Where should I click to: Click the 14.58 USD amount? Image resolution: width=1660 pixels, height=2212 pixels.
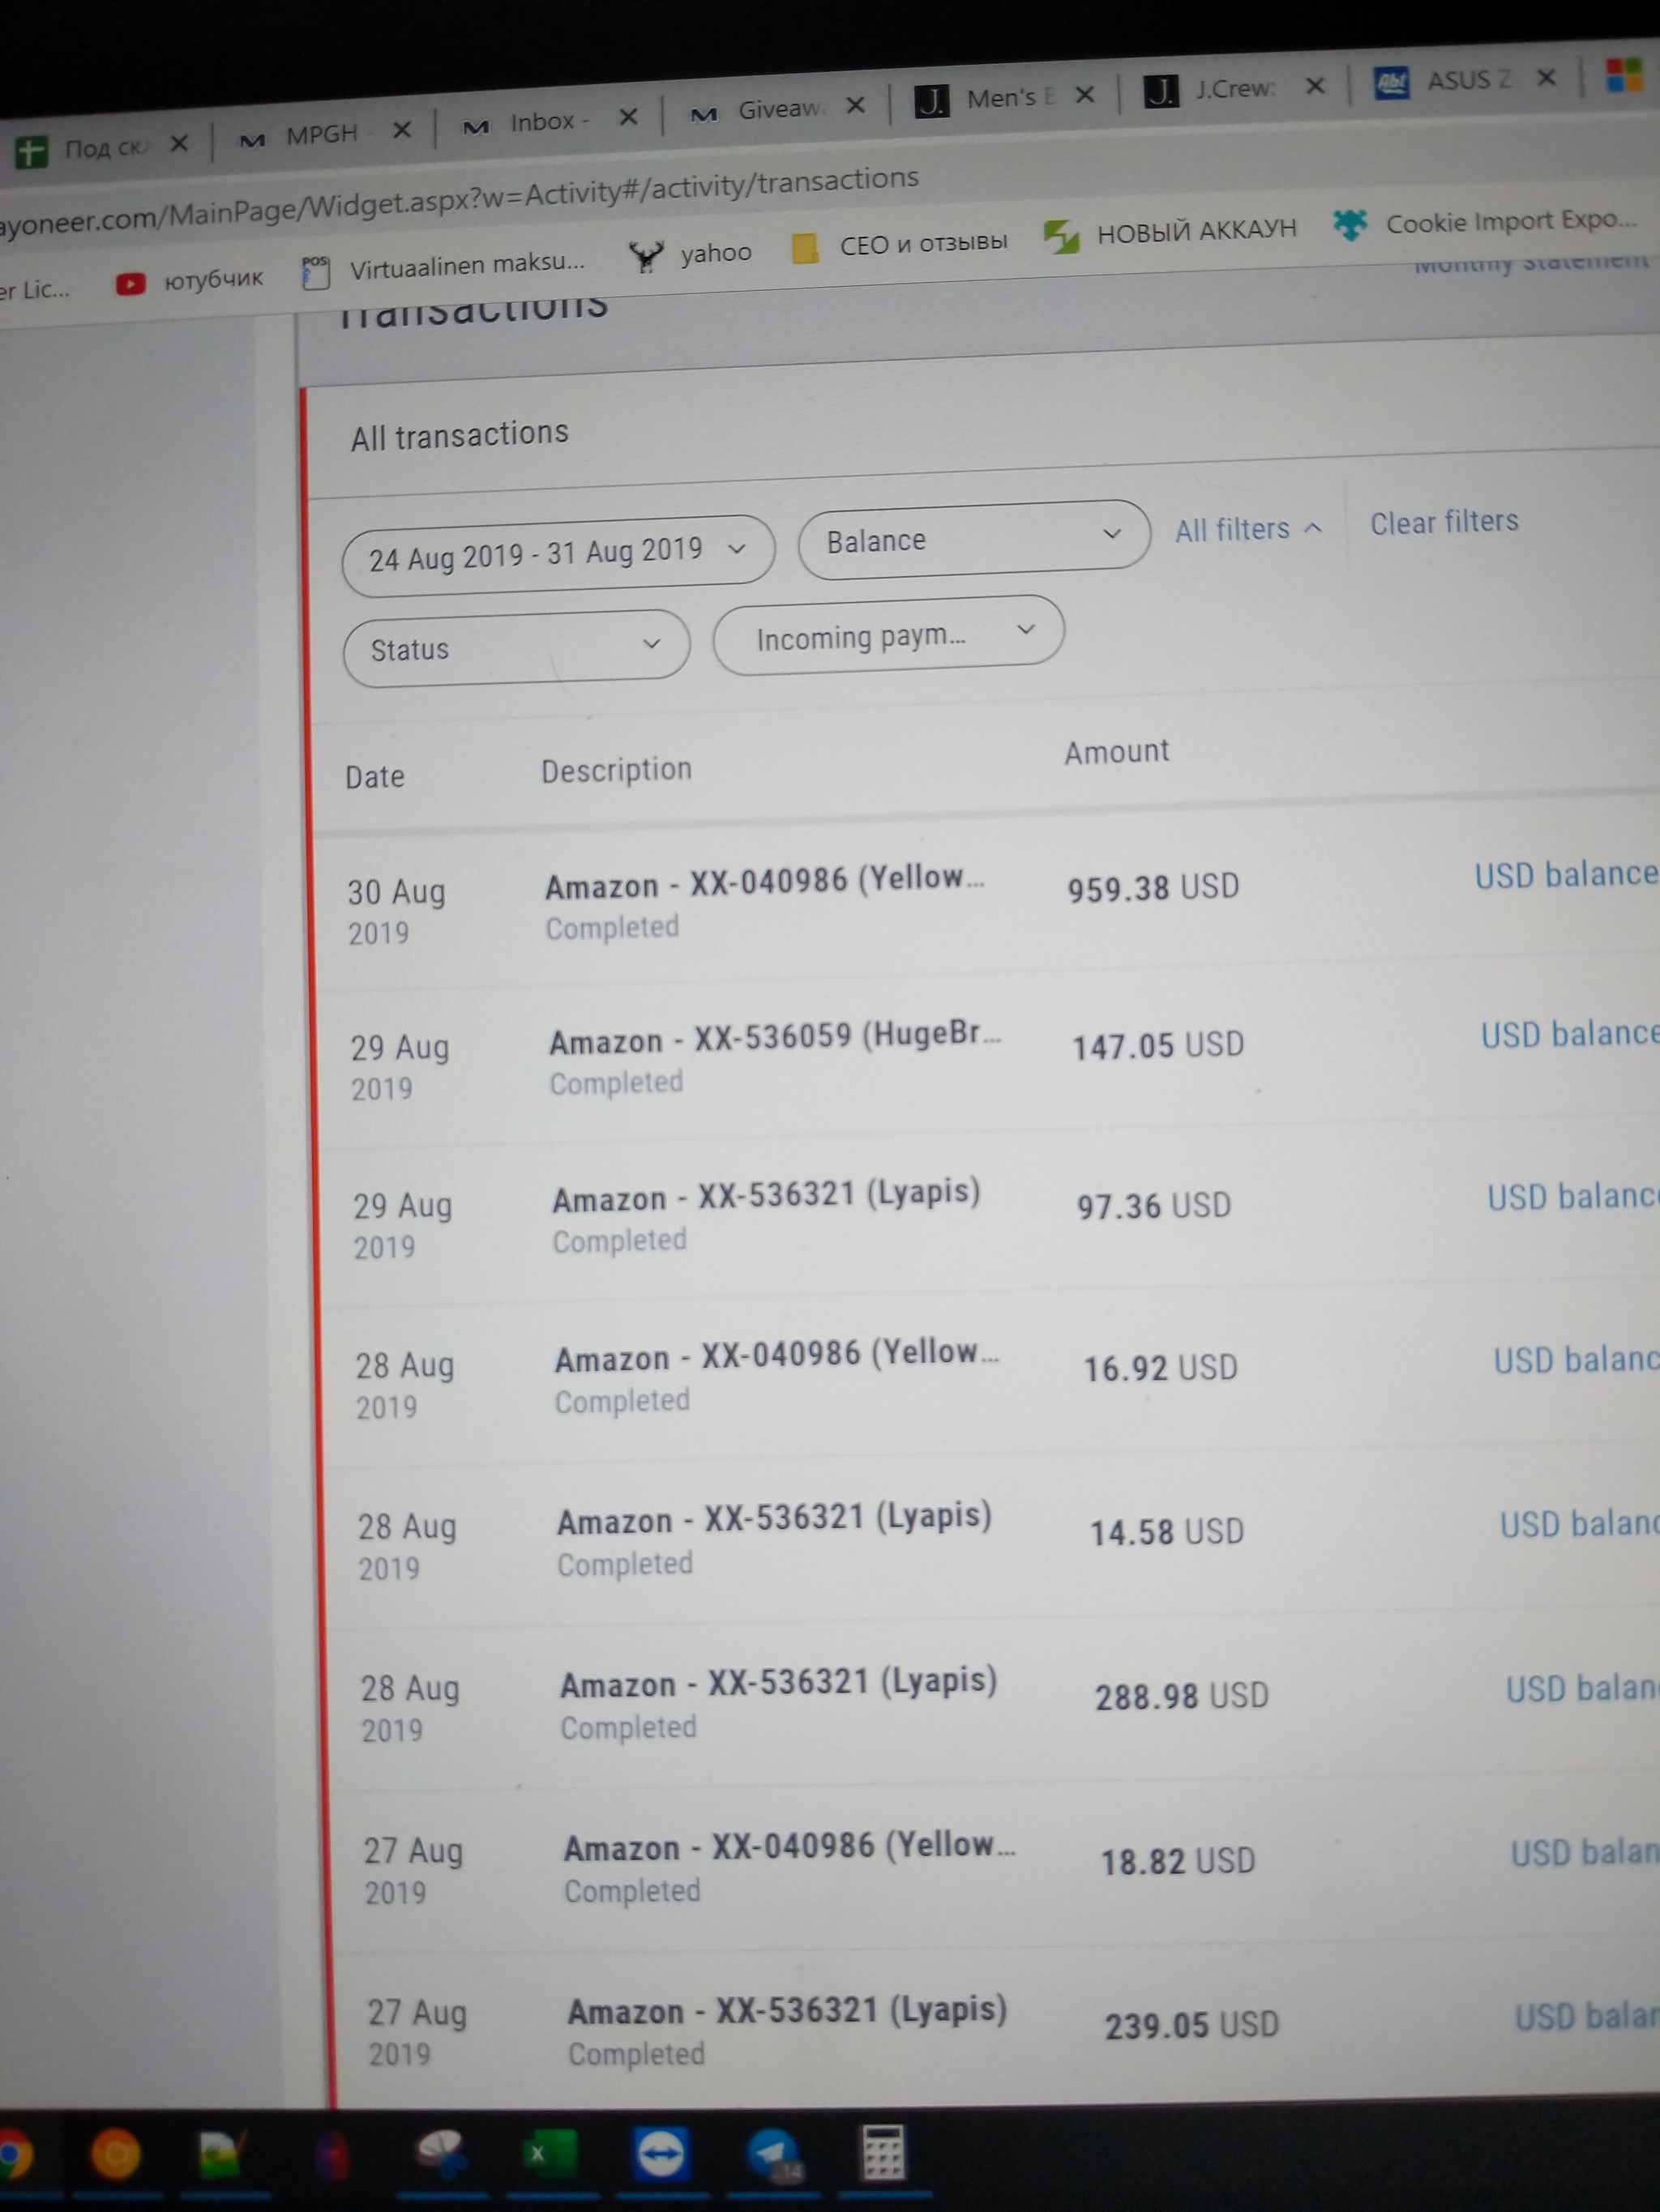[x=1166, y=1532]
